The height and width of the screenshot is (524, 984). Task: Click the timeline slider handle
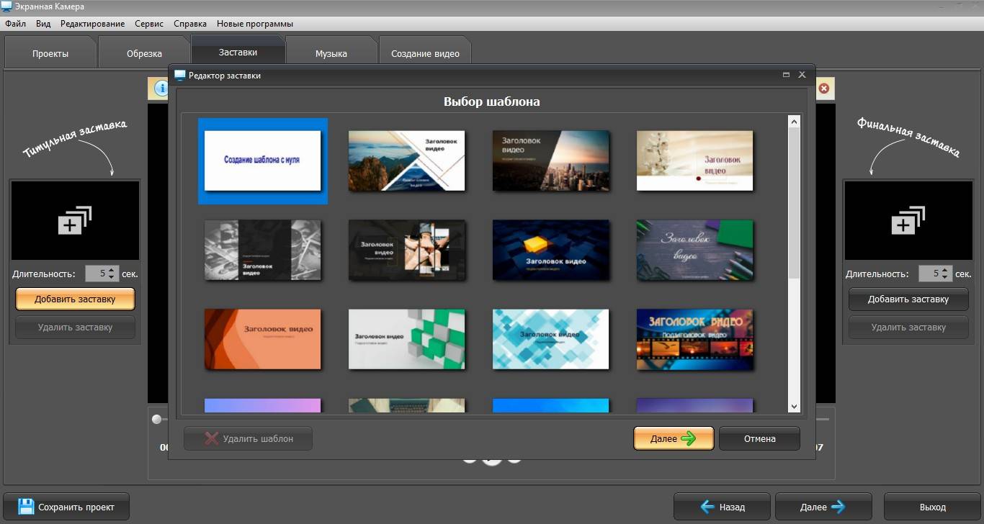[157, 419]
